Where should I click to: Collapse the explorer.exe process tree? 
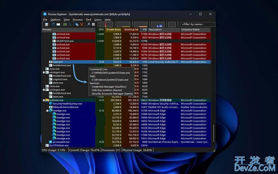point(44,100)
